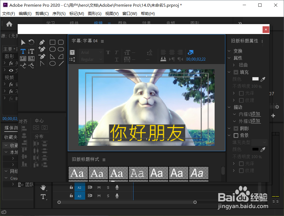Open the 剪辑(C) menu
This screenshot has height=216, width=284.
point(42,14)
